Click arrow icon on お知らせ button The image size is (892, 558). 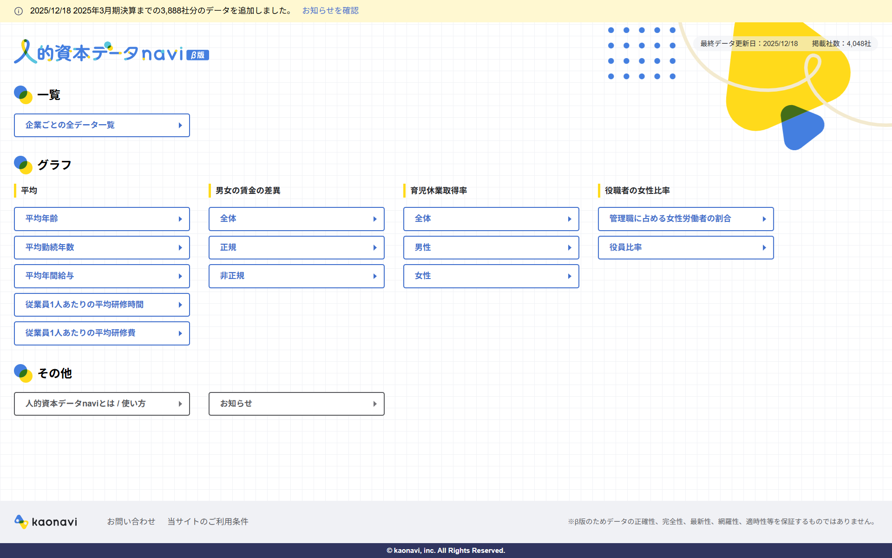click(375, 404)
